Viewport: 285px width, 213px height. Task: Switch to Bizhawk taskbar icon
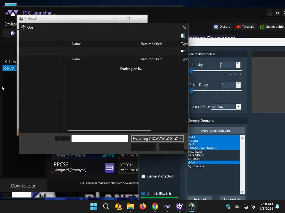(x=191, y=206)
